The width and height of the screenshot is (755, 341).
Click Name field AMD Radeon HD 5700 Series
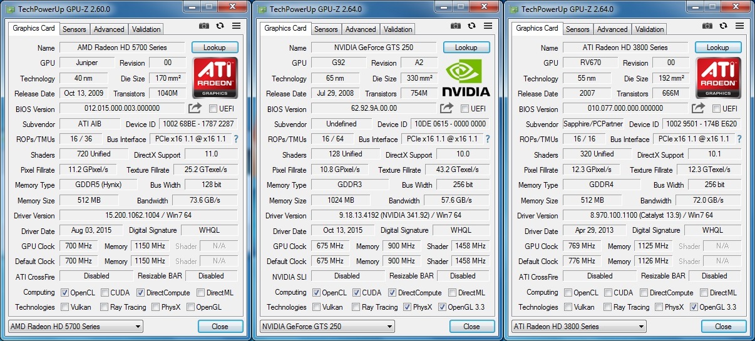point(123,48)
